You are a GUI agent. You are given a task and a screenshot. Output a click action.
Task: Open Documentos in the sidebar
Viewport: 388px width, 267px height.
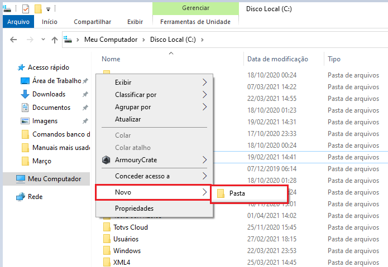pyautogui.click(x=51, y=108)
